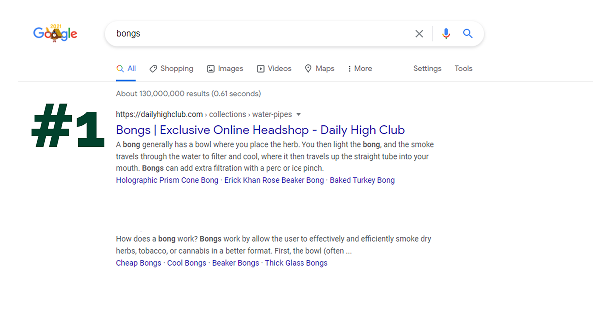Image resolution: width=603 pixels, height=327 pixels.
Task: Start voice search with microphone icon
Action: point(446,34)
